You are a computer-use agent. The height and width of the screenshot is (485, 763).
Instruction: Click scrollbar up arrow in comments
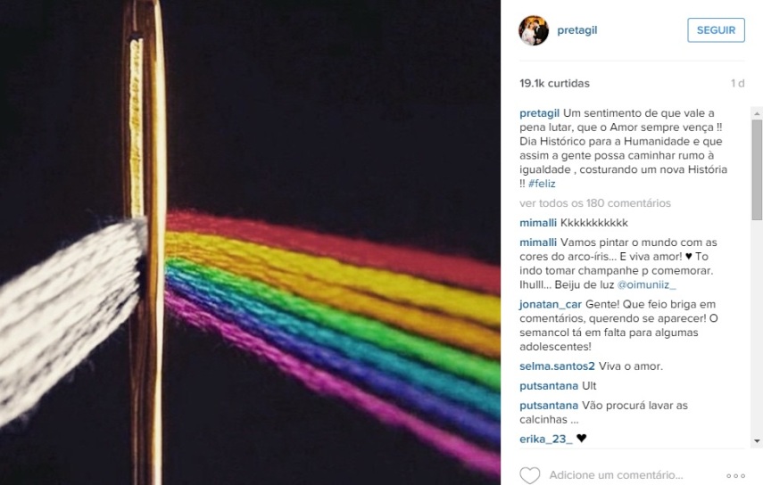[757, 113]
